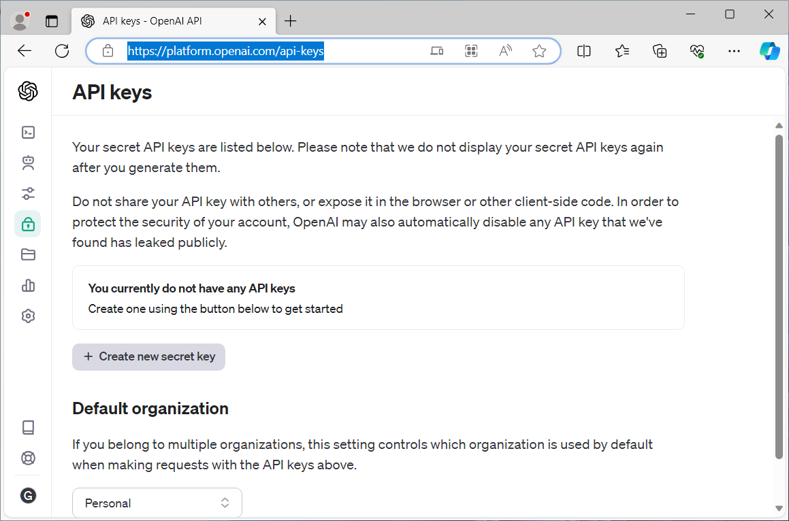Close the API keys browser tab

[262, 22]
